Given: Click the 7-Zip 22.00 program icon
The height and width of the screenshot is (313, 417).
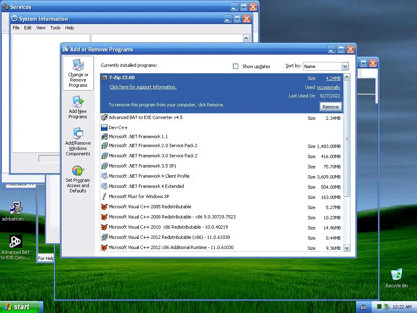Looking at the screenshot, I should [x=104, y=77].
